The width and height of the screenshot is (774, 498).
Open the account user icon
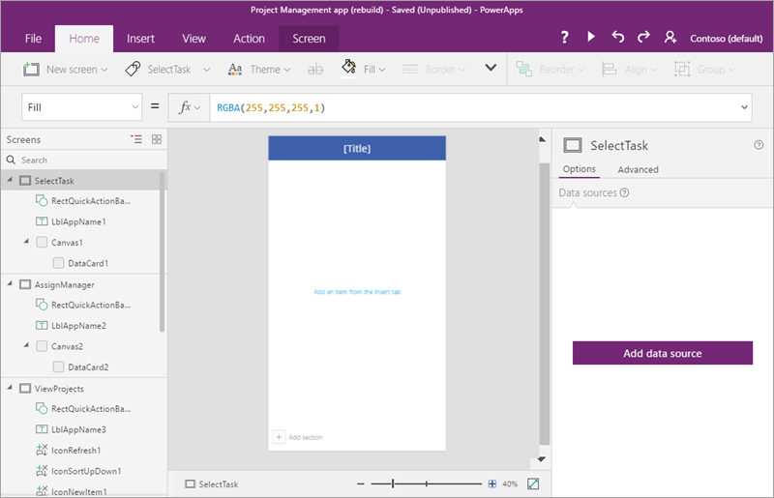670,38
